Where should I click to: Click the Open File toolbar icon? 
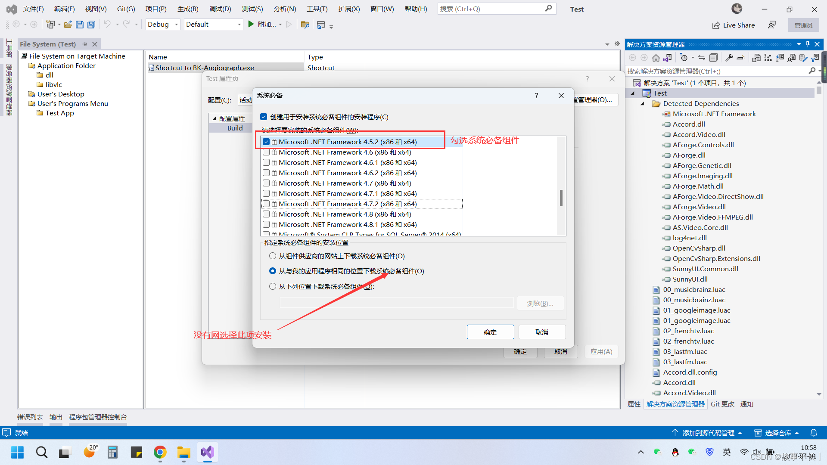pyautogui.click(x=68, y=25)
